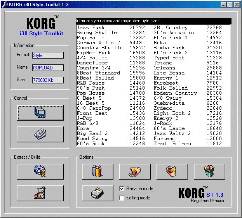Image resolution: width=242 pixels, height=218 pixels.
Task: Enable the Rename mode checkbox
Action: [122, 189]
